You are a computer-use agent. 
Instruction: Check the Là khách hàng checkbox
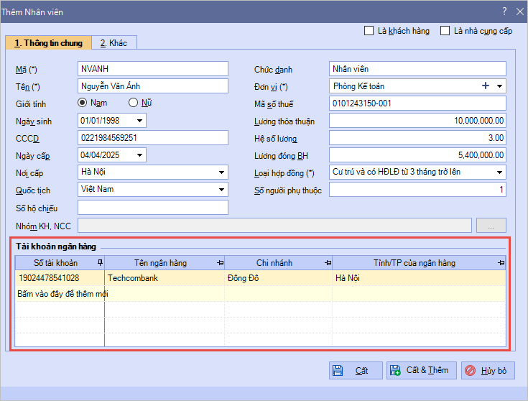369,31
